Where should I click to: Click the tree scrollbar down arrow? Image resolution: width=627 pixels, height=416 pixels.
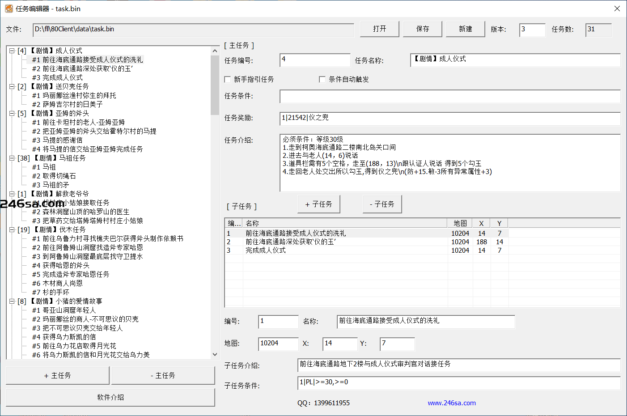pos(215,354)
